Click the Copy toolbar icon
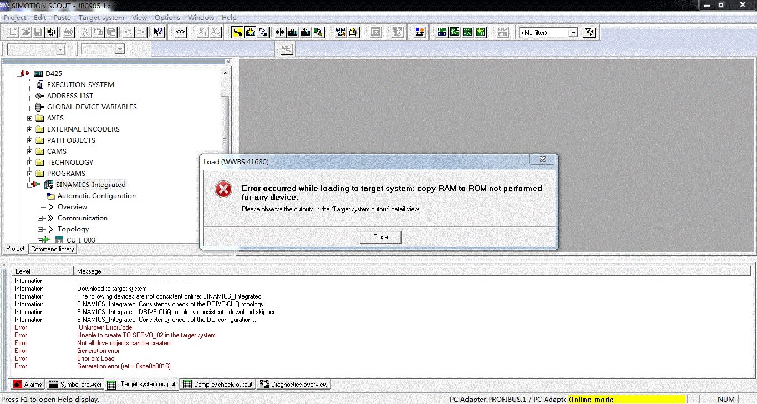The image size is (757, 404). point(98,32)
